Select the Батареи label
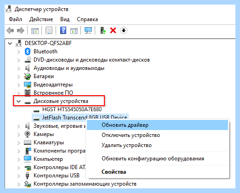The width and height of the screenshot is (240, 193). point(44,76)
